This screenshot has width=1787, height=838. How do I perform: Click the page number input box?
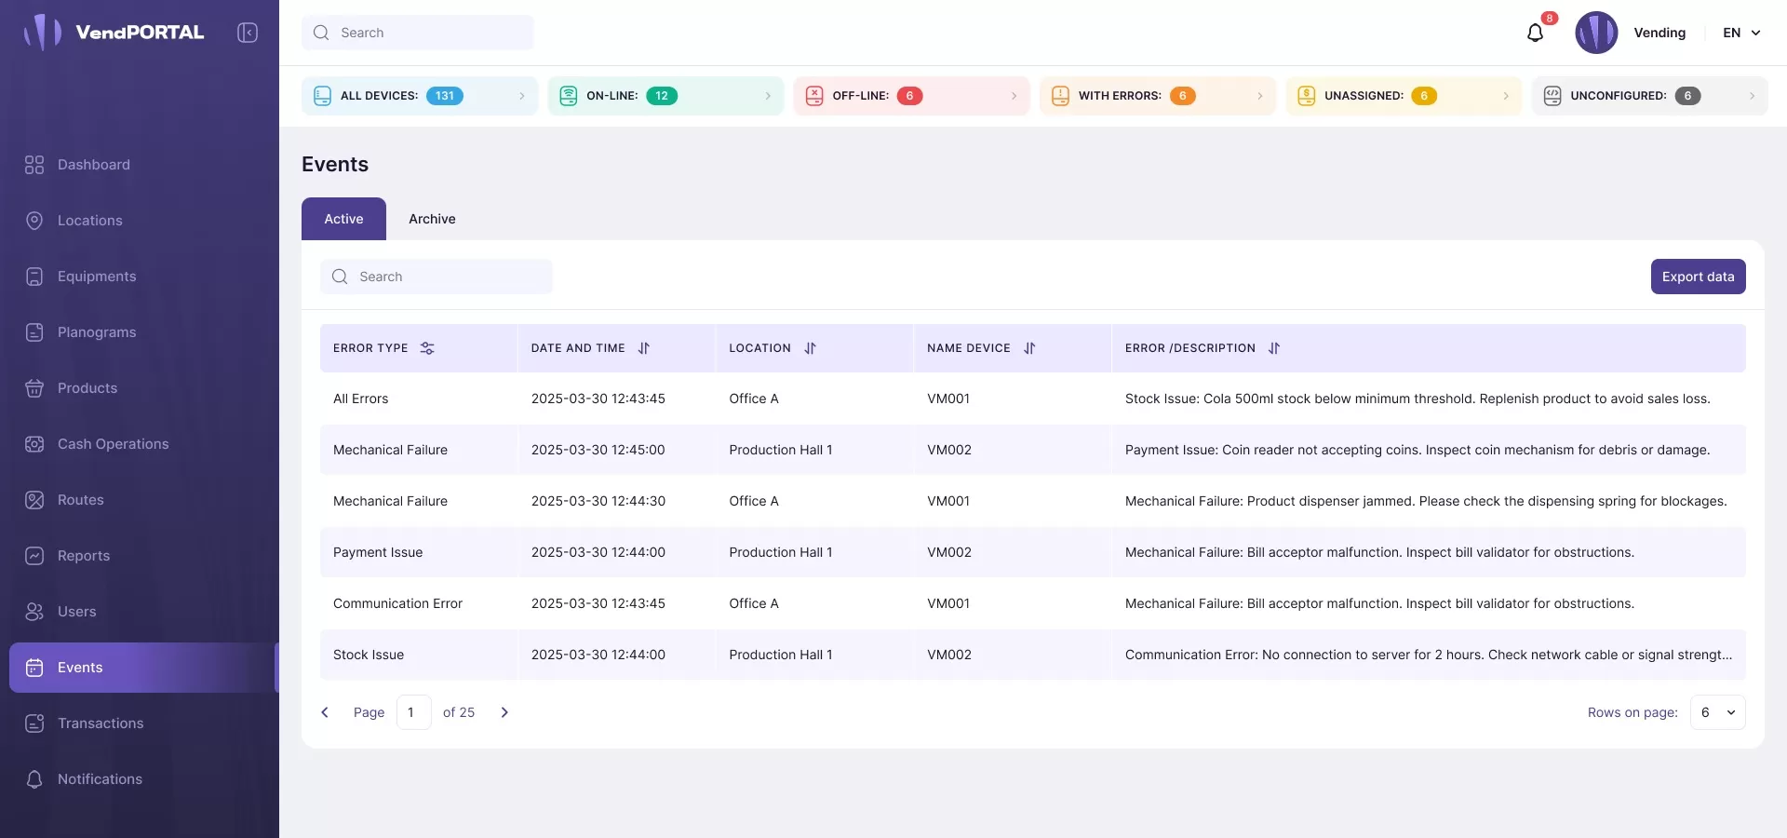[413, 712]
